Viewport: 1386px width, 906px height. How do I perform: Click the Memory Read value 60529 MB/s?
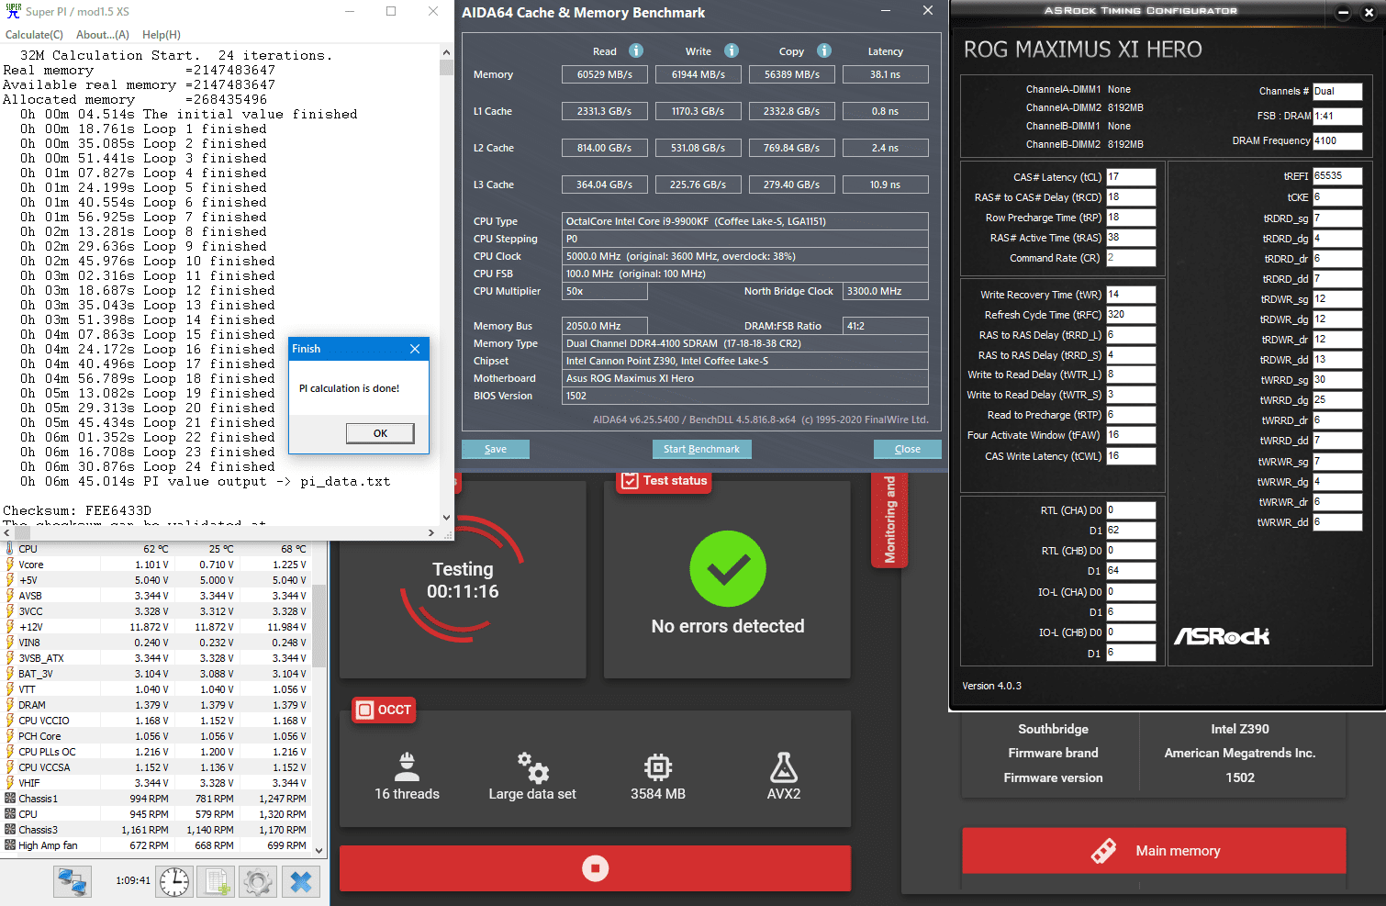tap(604, 74)
